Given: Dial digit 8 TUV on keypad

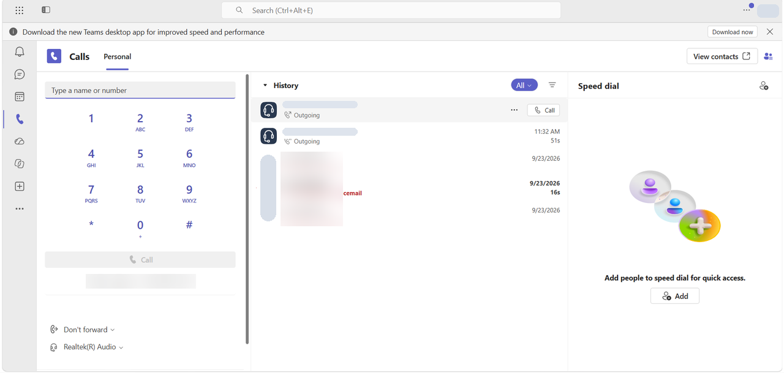Looking at the screenshot, I should coord(140,193).
